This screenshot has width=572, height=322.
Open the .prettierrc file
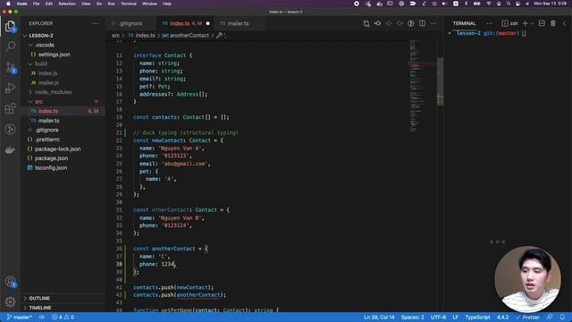(x=47, y=140)
